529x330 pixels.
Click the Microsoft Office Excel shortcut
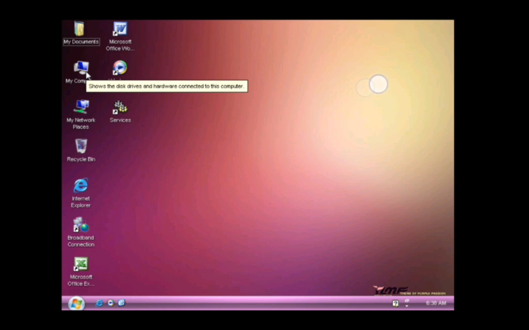coord(81,264)
